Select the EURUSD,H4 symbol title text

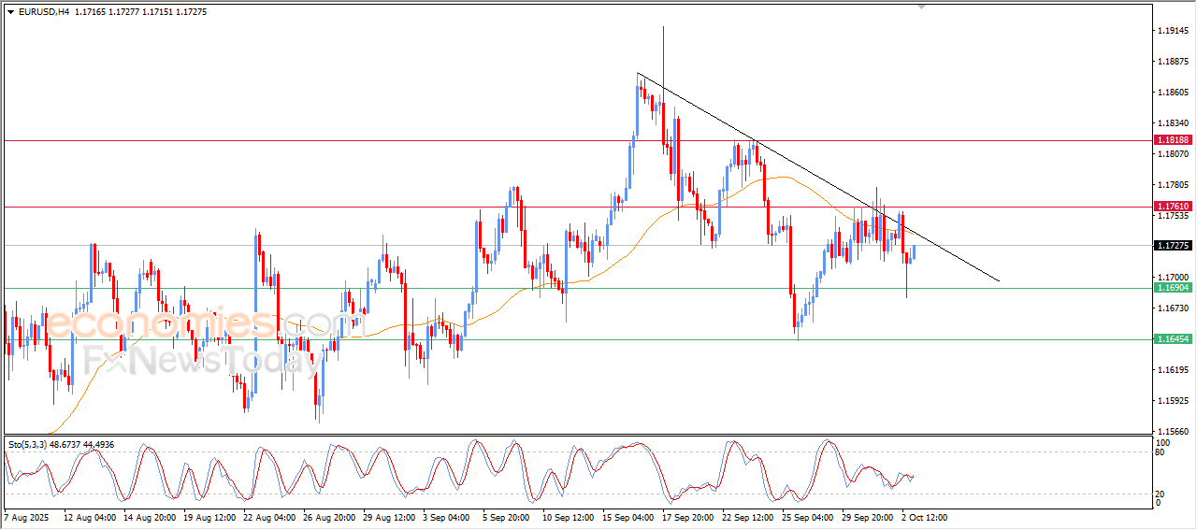[x=43, y=11]
